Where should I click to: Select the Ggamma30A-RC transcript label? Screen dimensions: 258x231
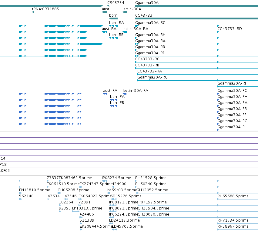[x=150, y=23]
